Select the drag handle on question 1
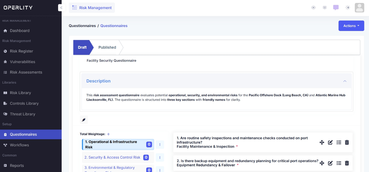369x172 pixels. tap(322, 142)
